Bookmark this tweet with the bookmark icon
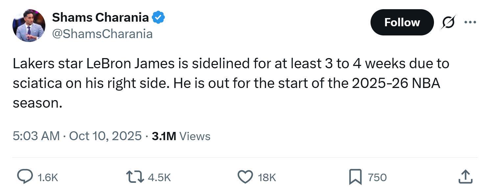Screen dimensions: 481x193 coord(355,177)
